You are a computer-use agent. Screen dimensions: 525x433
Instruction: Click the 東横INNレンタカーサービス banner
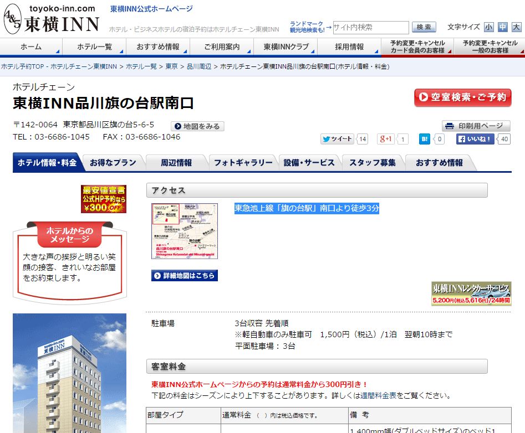[471, 293]
